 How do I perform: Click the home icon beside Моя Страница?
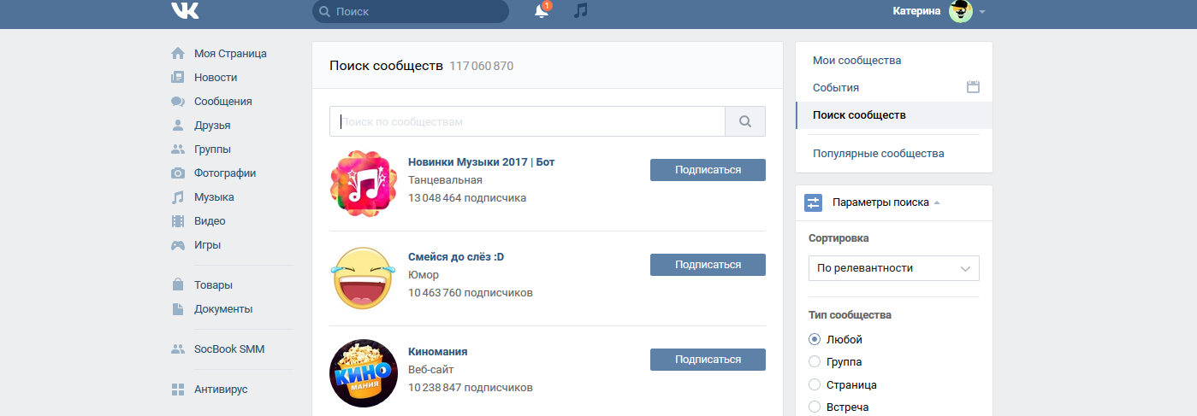[x=178, y=53]
